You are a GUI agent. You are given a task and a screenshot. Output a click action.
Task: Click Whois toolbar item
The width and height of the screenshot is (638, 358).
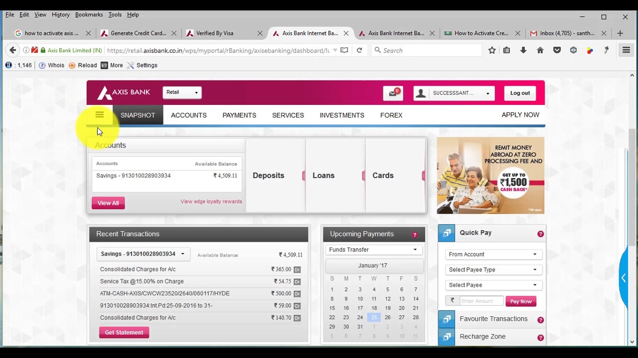(x=52, y=65)
